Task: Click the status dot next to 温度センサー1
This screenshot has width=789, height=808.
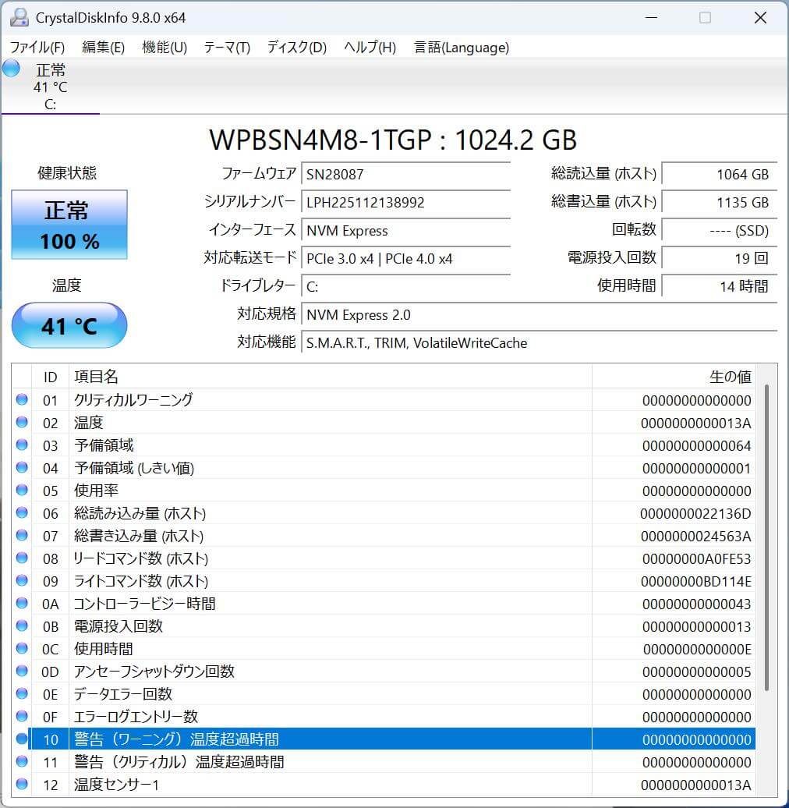Action: 23,785
